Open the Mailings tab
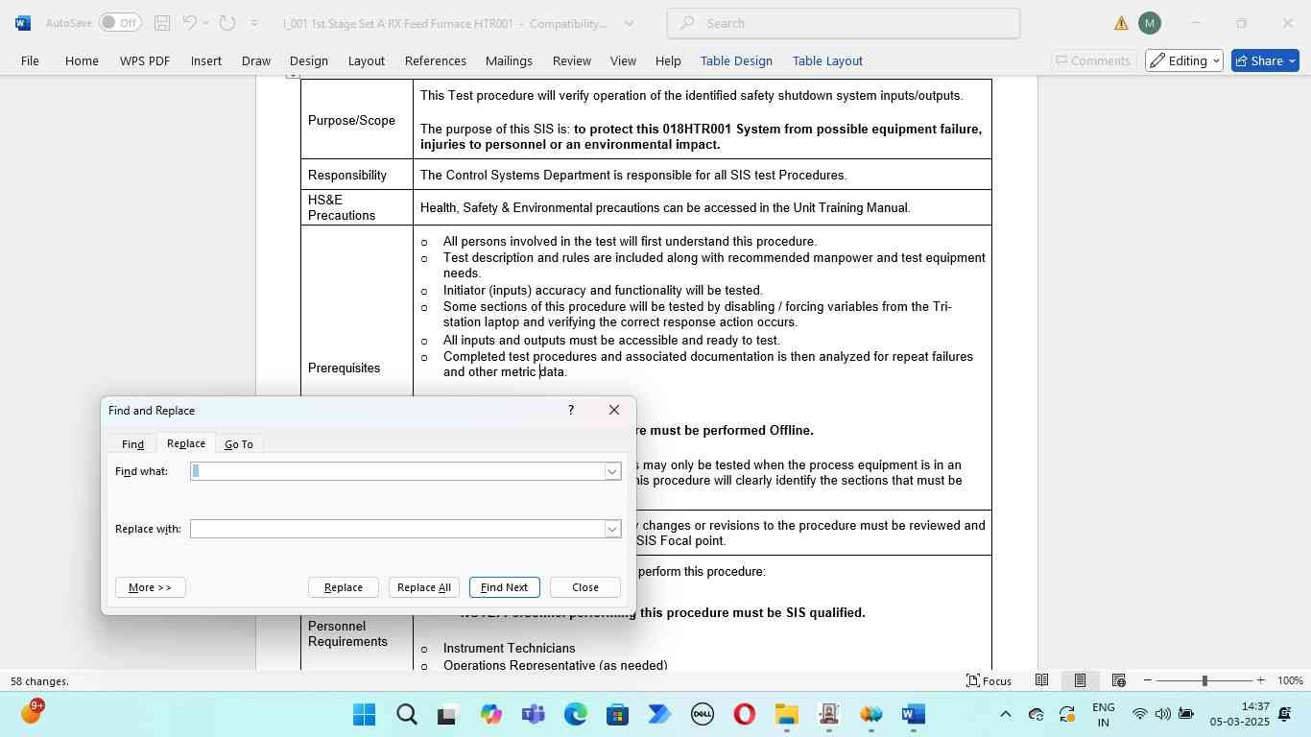The image size is (1311, 737). [509, 60]
